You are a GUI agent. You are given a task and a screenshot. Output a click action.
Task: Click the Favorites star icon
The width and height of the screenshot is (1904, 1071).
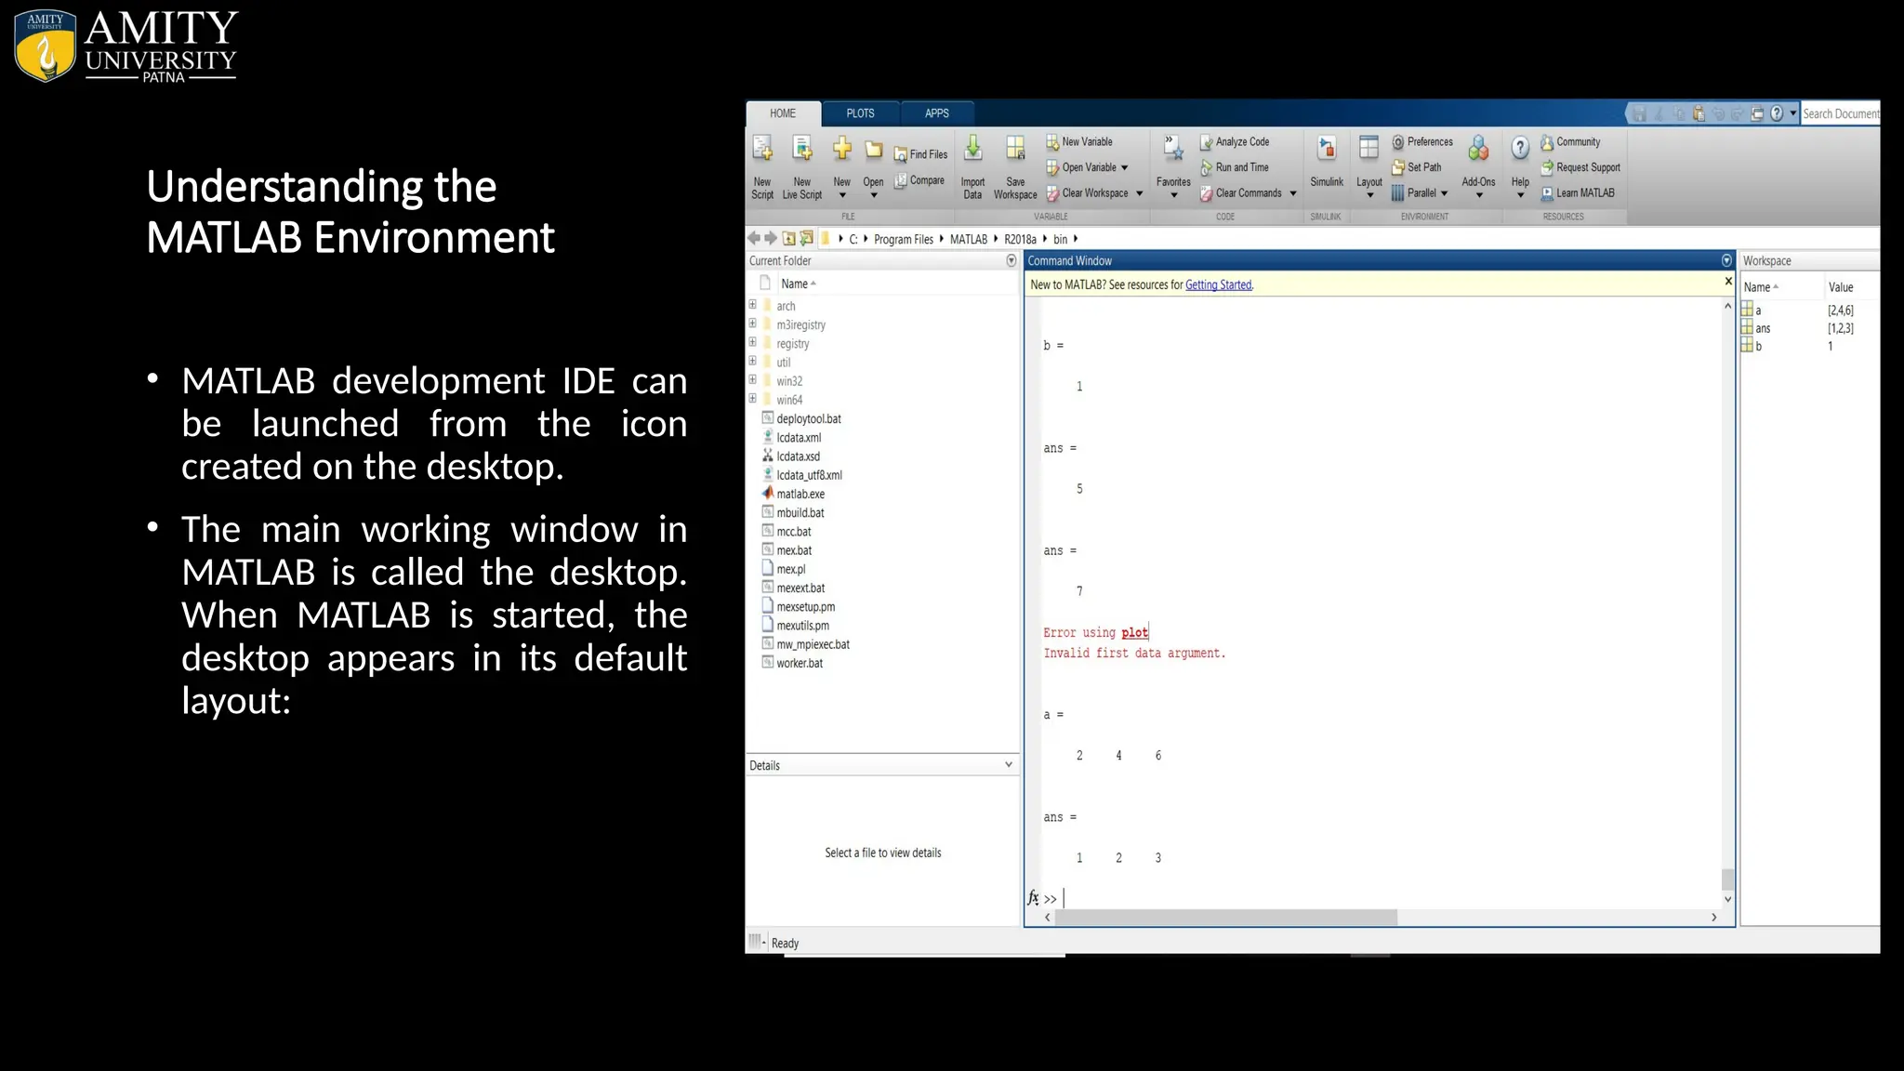pos(1173,149)
